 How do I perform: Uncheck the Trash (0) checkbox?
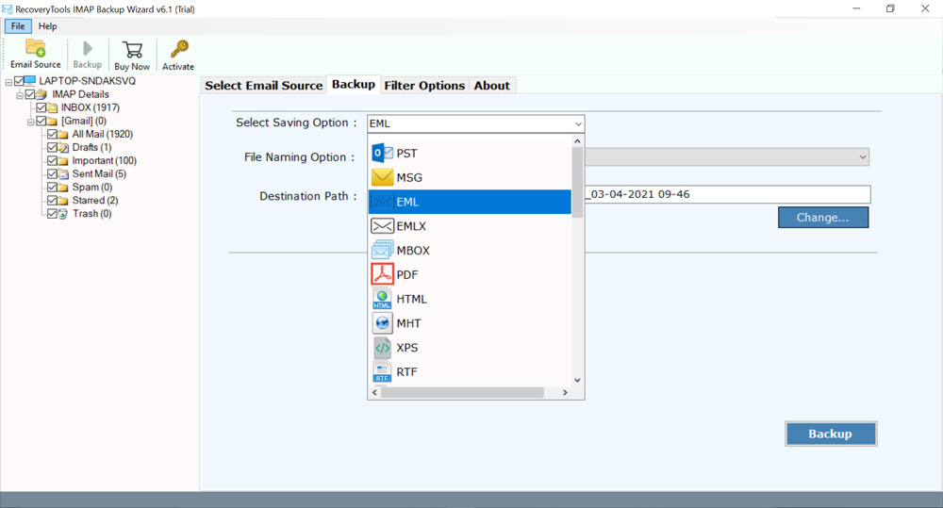(x=52, y=213)
